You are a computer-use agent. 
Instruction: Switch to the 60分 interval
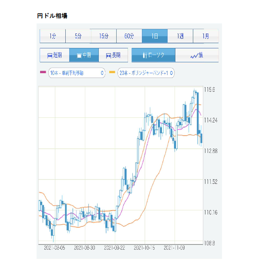tap(129, 36)
